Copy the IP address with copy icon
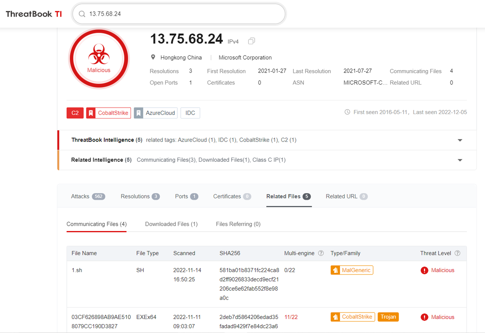Image resolution: width=485 pixels, height=333 pixels. point(251,41)
